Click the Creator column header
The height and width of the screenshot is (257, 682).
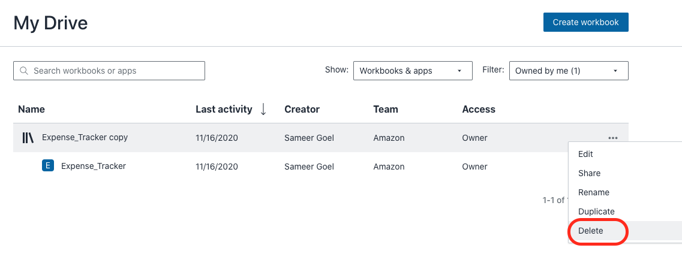click(302, 109)
